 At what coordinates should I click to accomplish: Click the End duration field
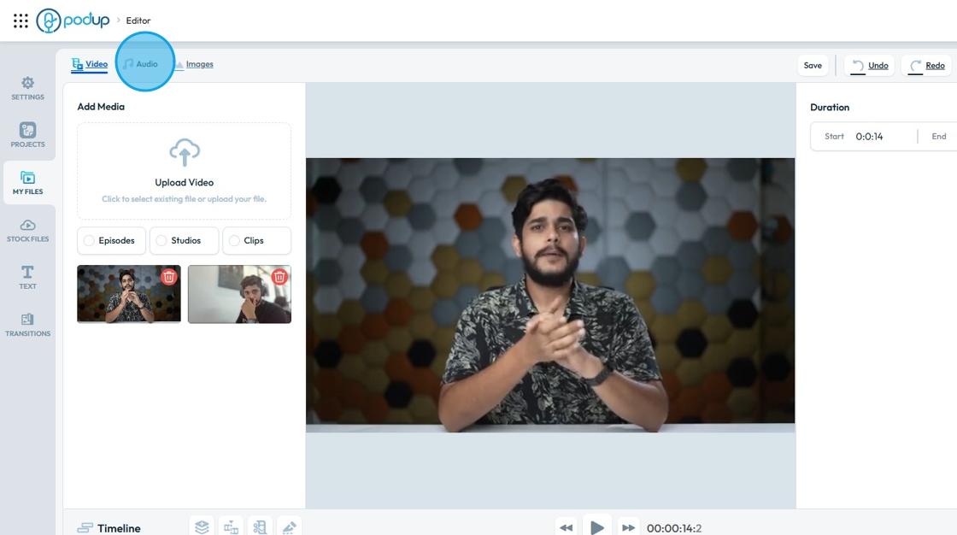pyautogui.click(x=939, y=137)
